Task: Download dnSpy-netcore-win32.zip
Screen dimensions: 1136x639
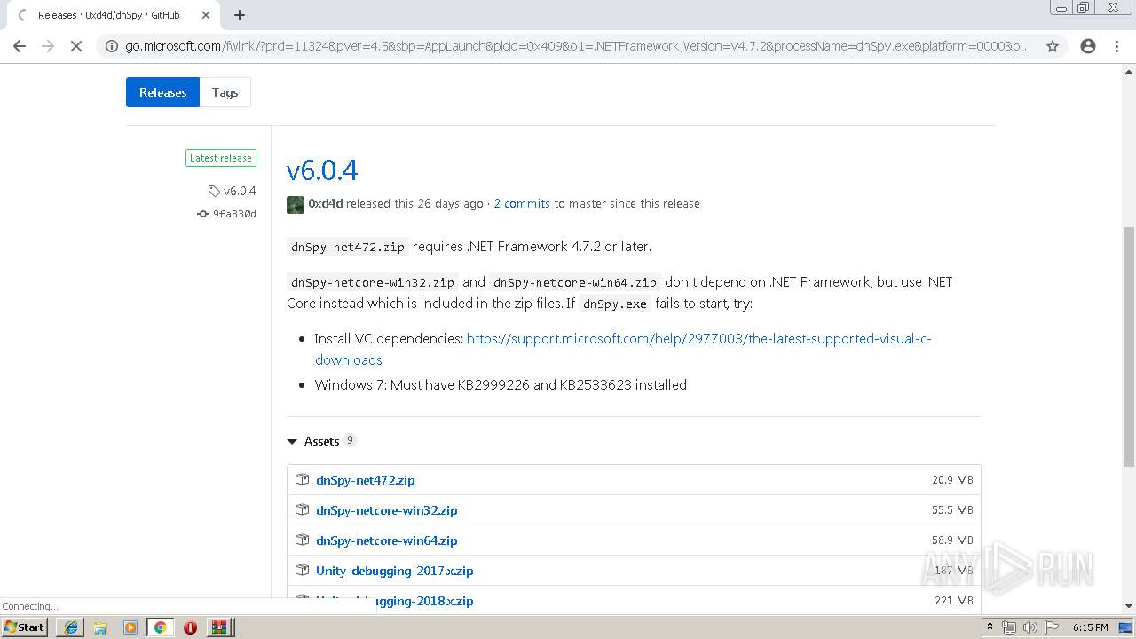Action: tap(387, 510)
